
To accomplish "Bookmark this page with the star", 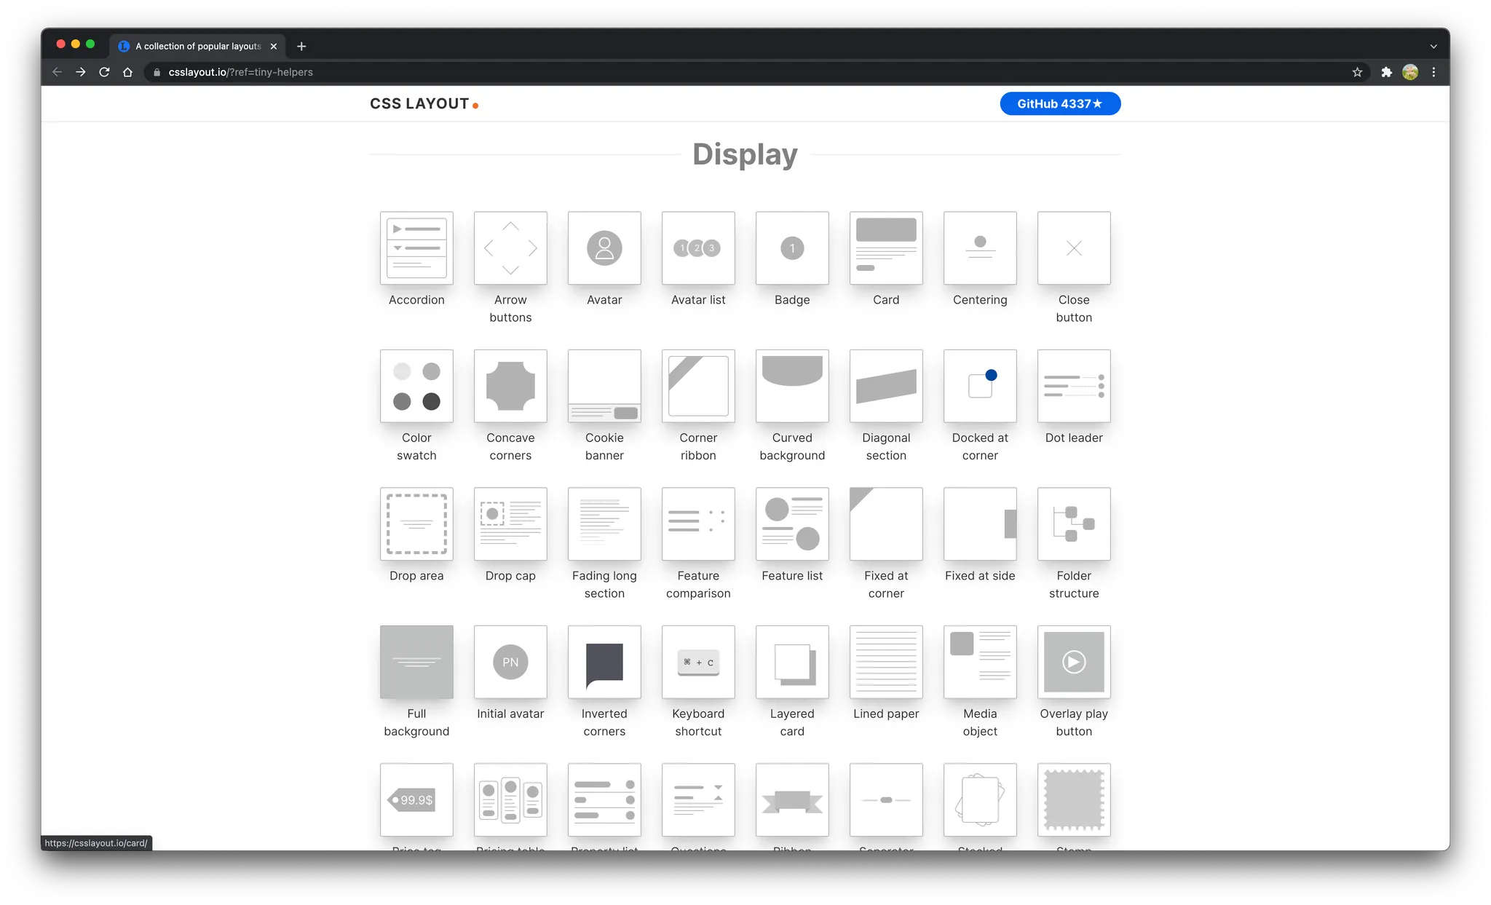I will click(1357, 72).
